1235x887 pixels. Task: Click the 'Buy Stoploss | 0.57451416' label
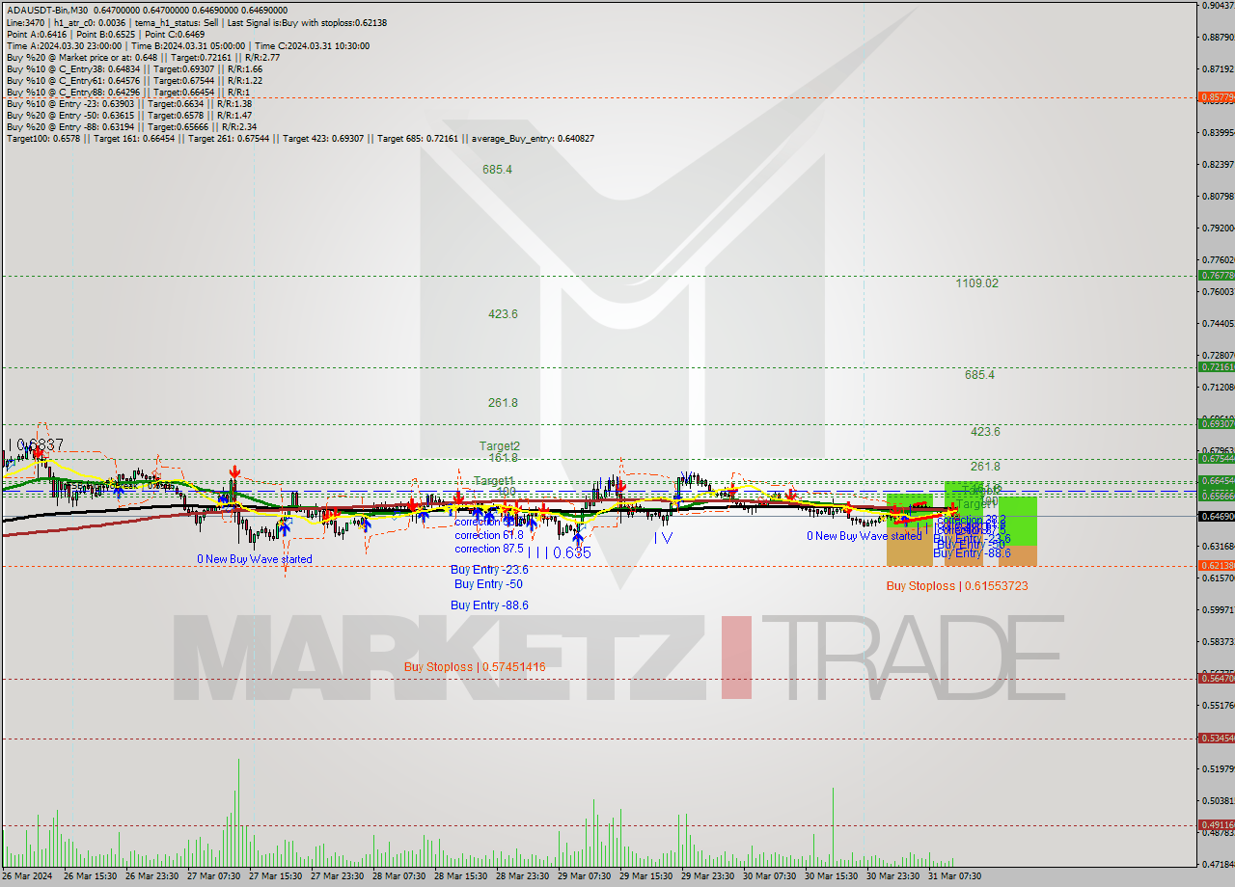(475, 667)
